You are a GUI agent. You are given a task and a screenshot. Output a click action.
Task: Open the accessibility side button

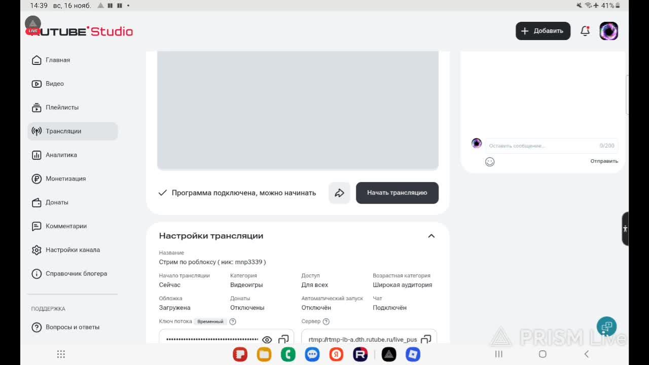tap(625, 229)
